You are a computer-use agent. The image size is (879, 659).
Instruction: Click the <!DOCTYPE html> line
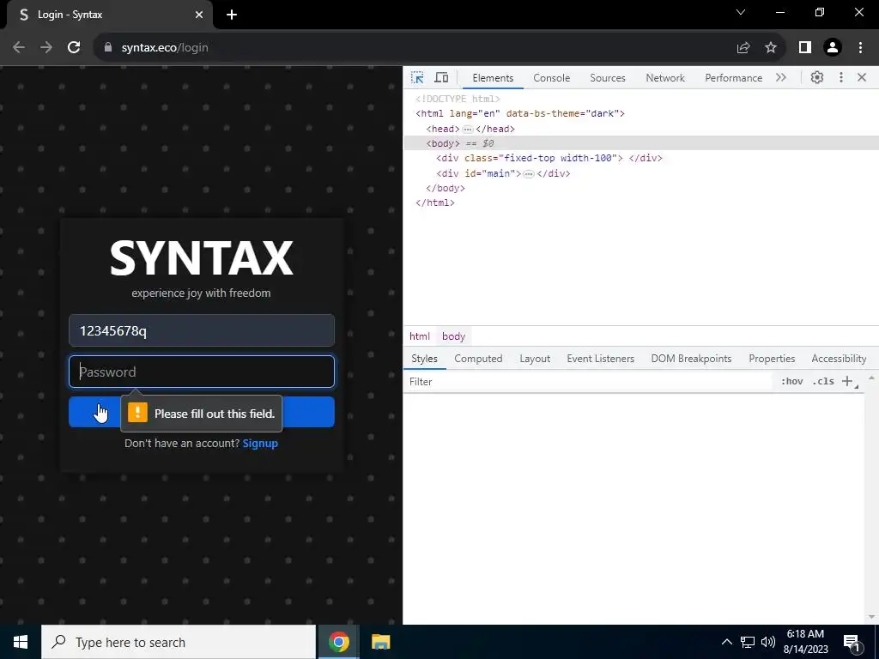[458, 100]
